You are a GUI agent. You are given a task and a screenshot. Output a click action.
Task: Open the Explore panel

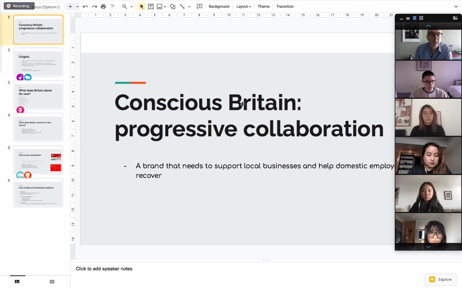[x=441, y=279]
